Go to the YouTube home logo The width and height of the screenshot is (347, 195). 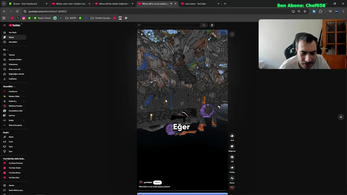click(15, 25)
